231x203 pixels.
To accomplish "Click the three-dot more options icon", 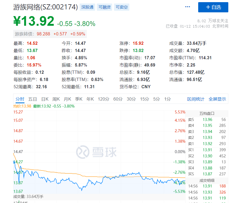I will pyautogui.click(x=187, y=7).
